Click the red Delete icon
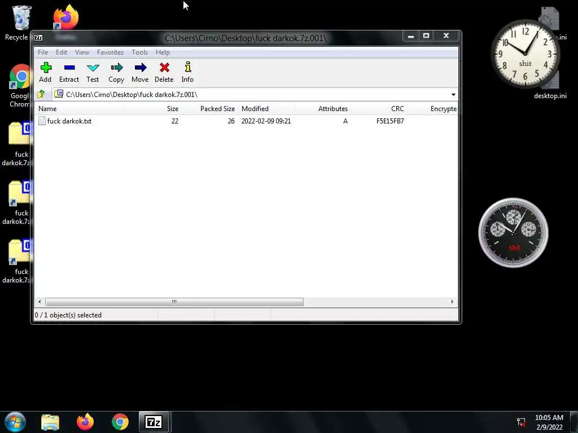Screen dimensions: 578x433 point(164,72)
